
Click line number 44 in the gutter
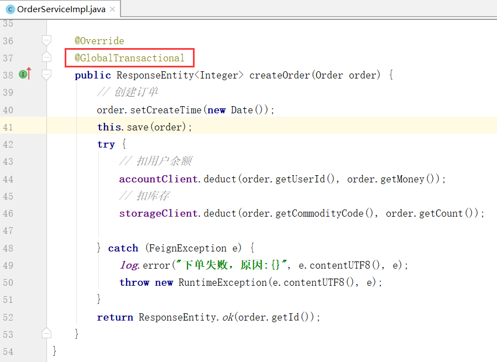tap(8, 180)
